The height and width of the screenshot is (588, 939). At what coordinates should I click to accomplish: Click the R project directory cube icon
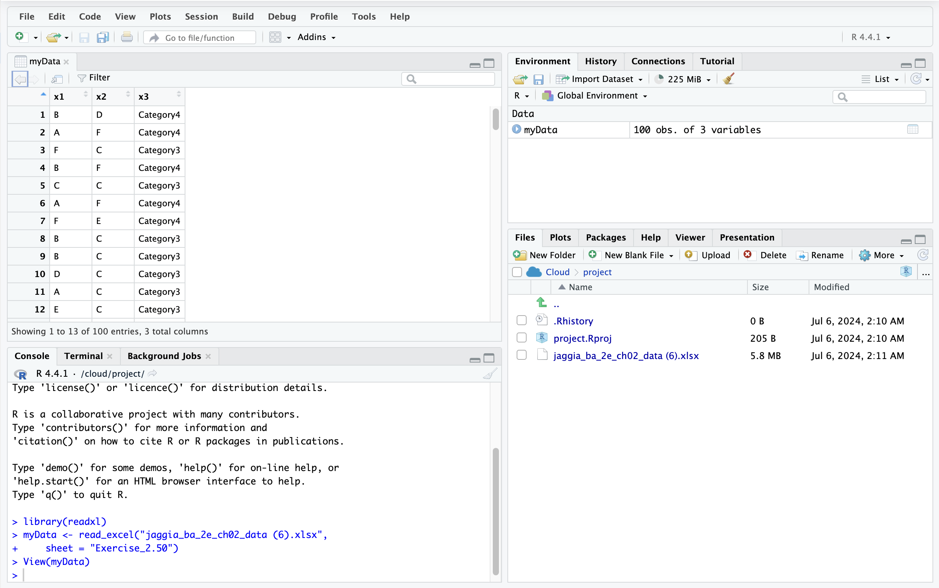pyautogui.click(x=906, y=271)
